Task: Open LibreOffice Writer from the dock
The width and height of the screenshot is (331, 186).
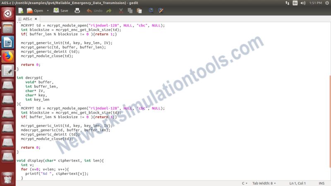Action: (x=7, y=42)
